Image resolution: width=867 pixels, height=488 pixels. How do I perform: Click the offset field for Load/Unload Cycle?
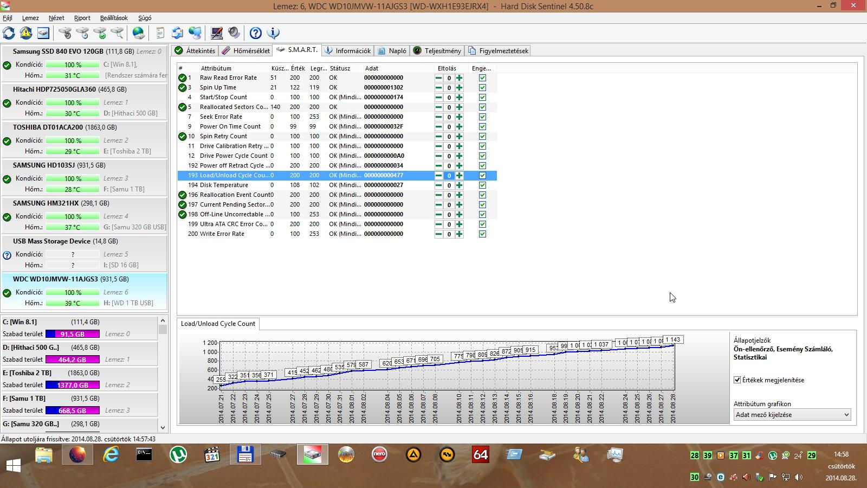[x=449, y=175]
